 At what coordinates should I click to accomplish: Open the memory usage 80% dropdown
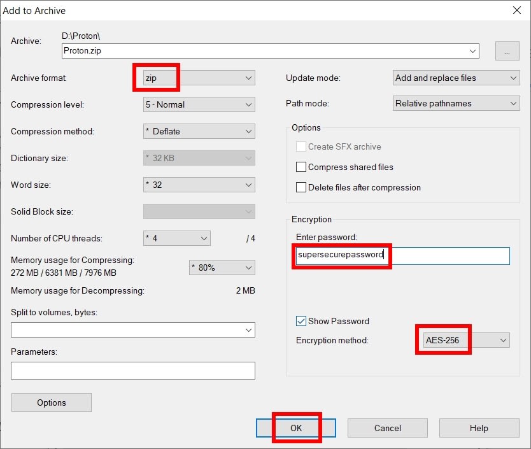222,267
